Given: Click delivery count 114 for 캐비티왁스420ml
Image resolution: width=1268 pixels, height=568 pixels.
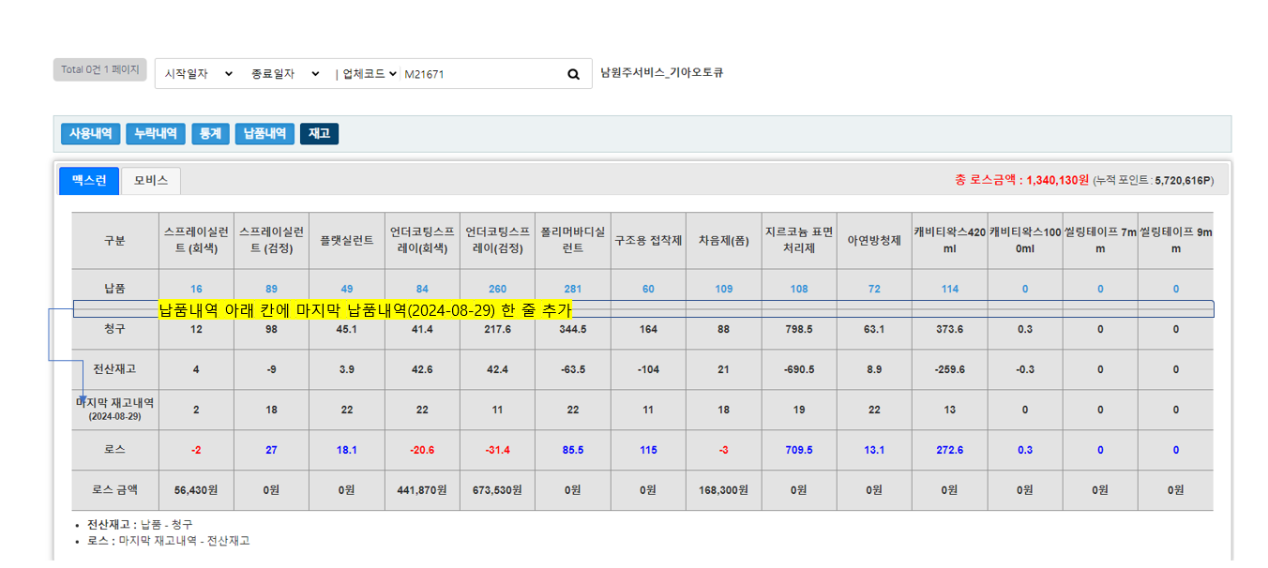Looking at the screenshot, I should 949,289.
